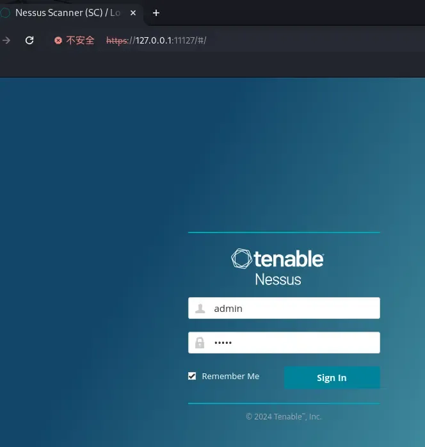This screenshot has height=447, width=425.
Task: Focus the password field
Action: (284, 343)
